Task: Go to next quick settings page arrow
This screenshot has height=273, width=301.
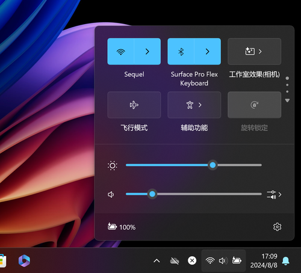Action: [x=287, y=100]
